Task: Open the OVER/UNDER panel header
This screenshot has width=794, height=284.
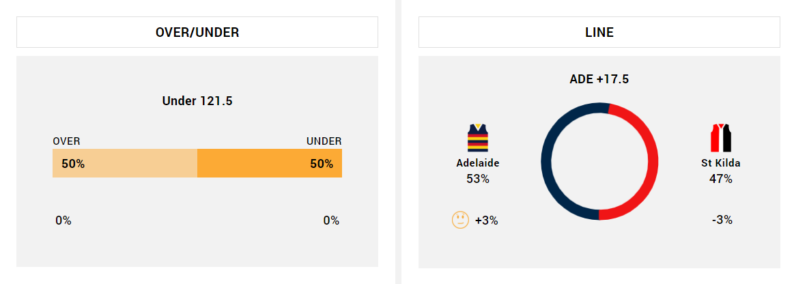Action: pyautogui.click(x=197, y=32)
